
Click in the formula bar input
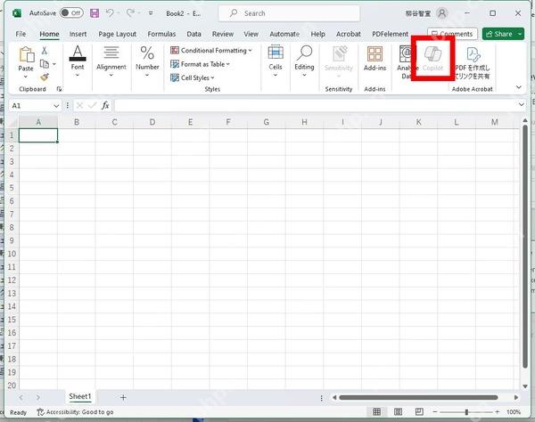click(x=316, y=106)
